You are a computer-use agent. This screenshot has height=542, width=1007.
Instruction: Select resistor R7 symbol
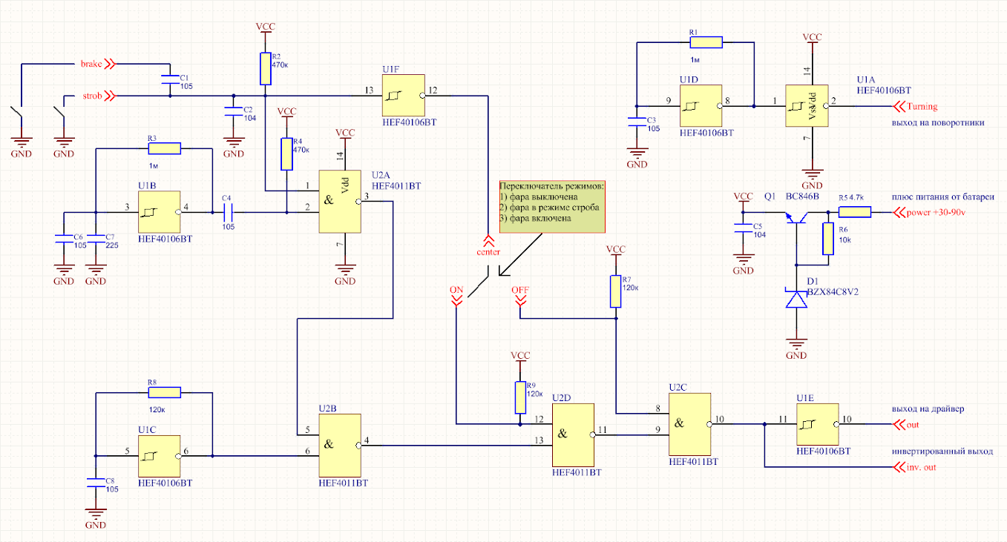[616, 291]
